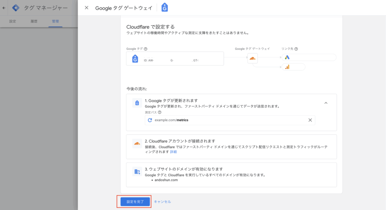
Task: Click the Google tag icon in header
Action: [164, 8]
